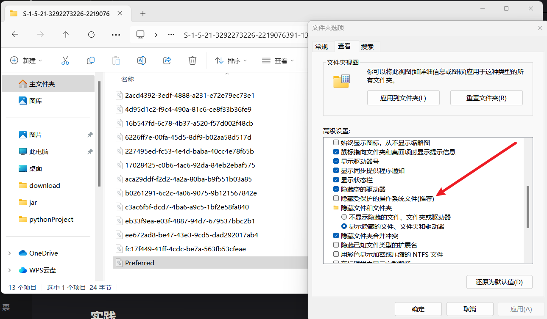Viewport: 547px width, 319px height.
Task: Select 显示隐藏的文件、文件夹和驱动器 radio
Action: click(344, 226)
